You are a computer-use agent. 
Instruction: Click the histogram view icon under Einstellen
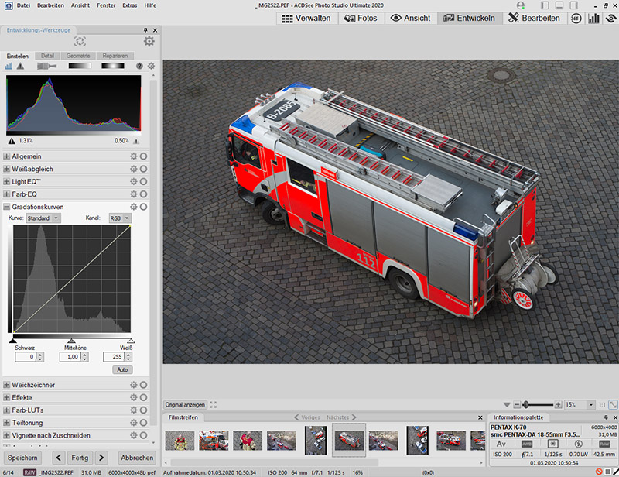pyautogui.click(x=9, y=67)
